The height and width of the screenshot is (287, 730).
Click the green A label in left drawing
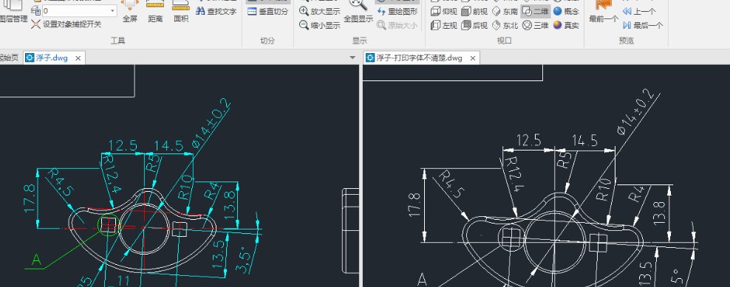coord(36,260)
